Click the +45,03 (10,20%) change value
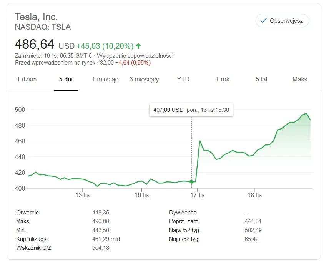Image resolution: width=324 pixels, height=264 pixels. pos(105,46)
